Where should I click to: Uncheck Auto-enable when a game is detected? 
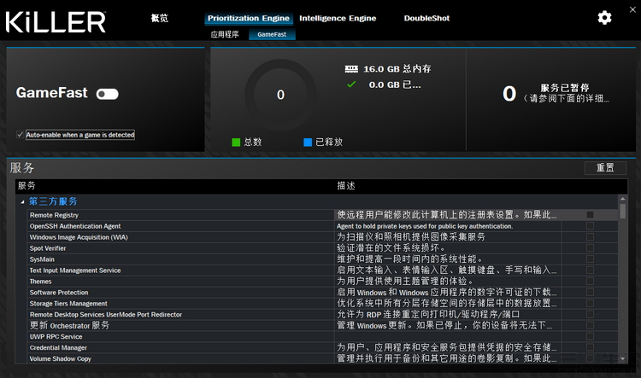click(x=20, y=134)
